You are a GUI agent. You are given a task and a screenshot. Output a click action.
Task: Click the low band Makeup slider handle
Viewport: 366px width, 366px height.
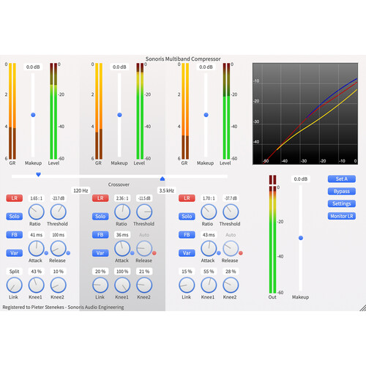tap(33, 115)
